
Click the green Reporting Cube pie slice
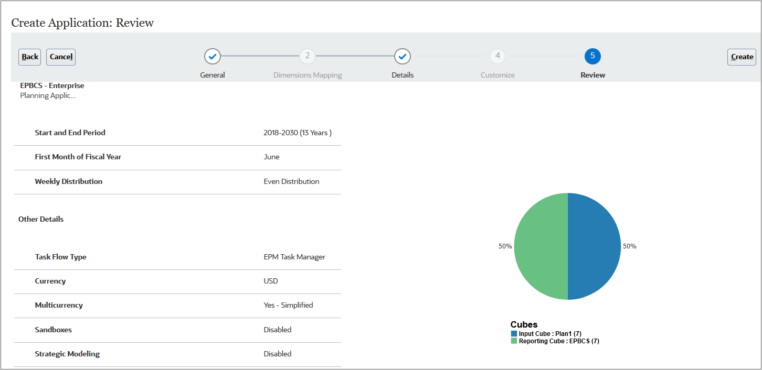[x=541, y=246]
